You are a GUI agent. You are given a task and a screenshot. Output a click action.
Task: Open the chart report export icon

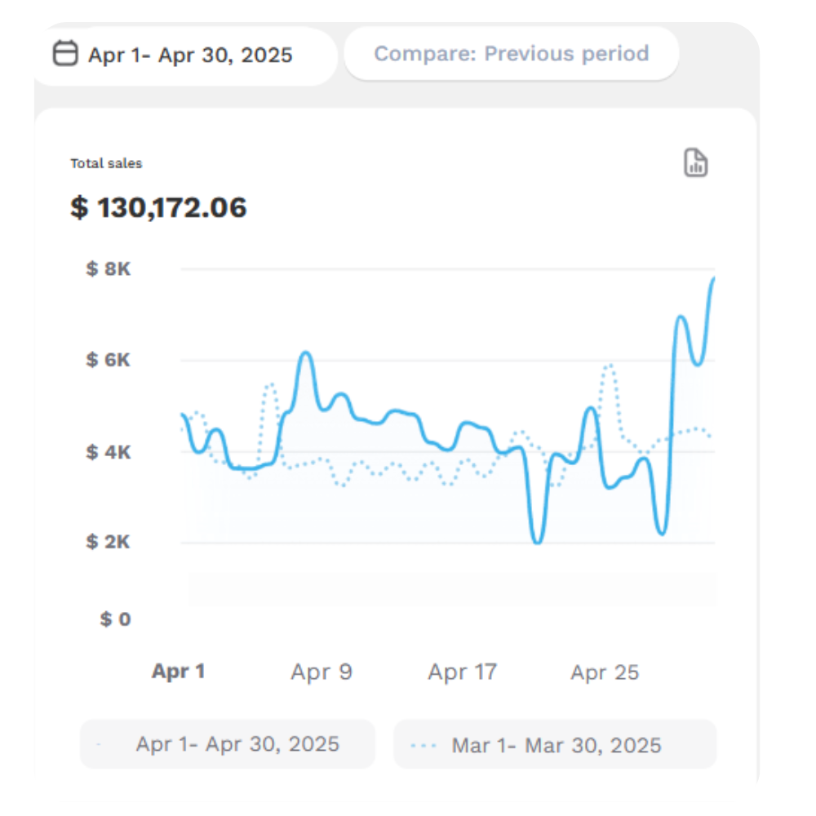coord(695,163)
